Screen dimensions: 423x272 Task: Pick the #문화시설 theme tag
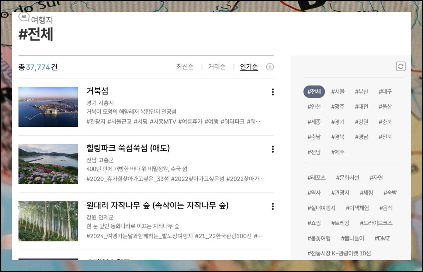tap(347, 178)
